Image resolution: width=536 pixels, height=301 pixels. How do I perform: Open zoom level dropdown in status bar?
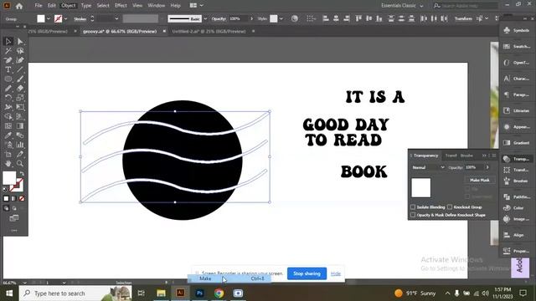pyautogui.click(x=24, y=283)
